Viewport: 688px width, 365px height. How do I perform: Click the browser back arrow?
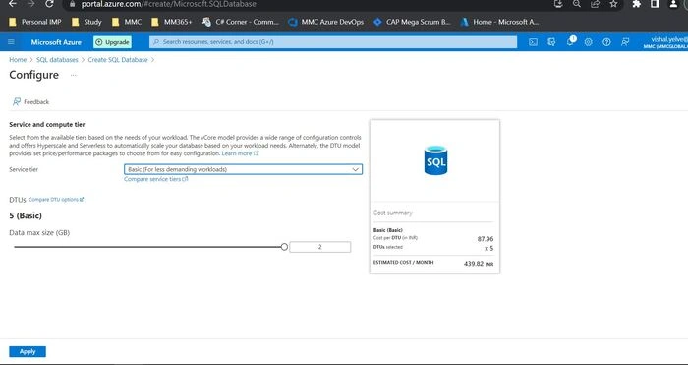[x=13, y=4]
